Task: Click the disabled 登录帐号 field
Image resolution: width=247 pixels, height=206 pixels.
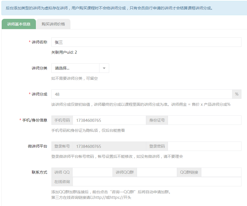Action: pos(109,146)
